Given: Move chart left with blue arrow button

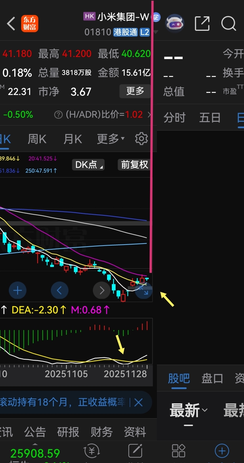Looking at the screenshot, I should 60,290.
